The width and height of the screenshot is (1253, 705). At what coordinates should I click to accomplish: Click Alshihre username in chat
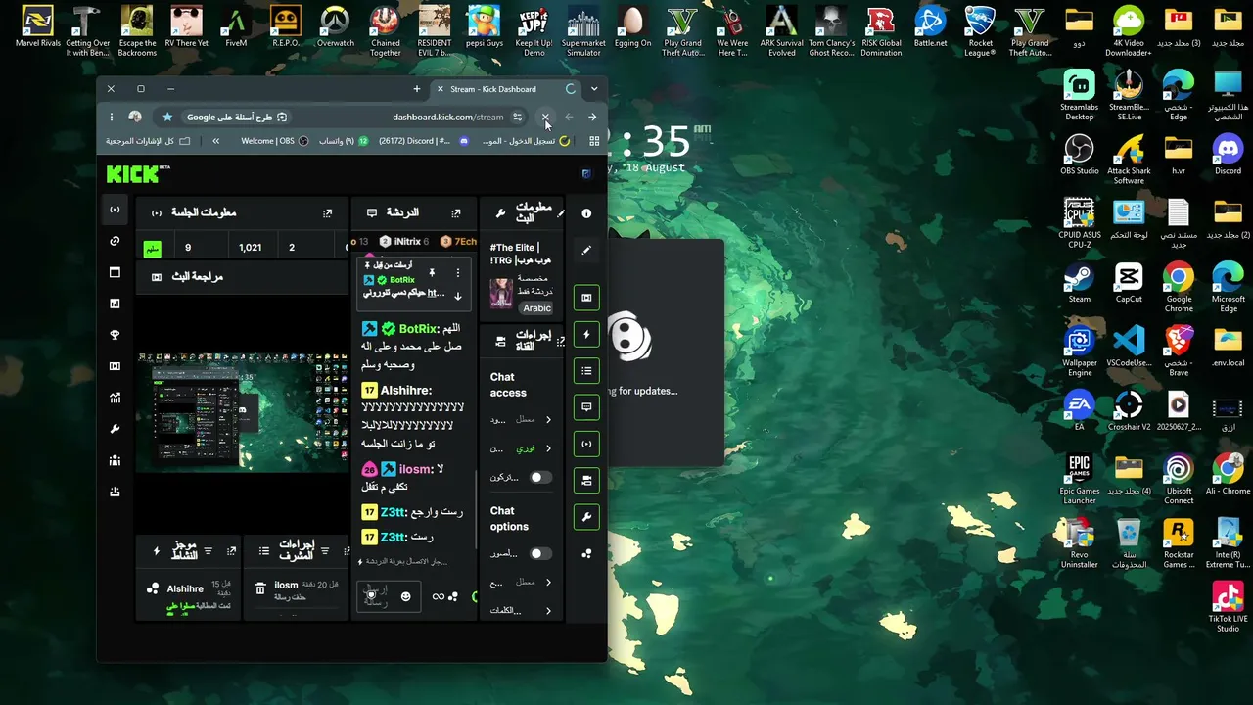tap(405, 390)
